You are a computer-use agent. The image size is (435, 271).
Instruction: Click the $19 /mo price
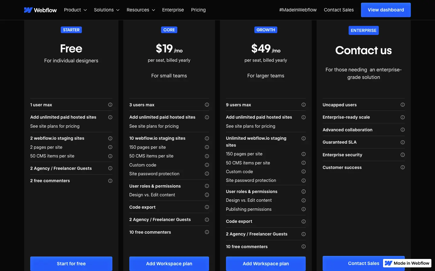(x=169, y=49)
